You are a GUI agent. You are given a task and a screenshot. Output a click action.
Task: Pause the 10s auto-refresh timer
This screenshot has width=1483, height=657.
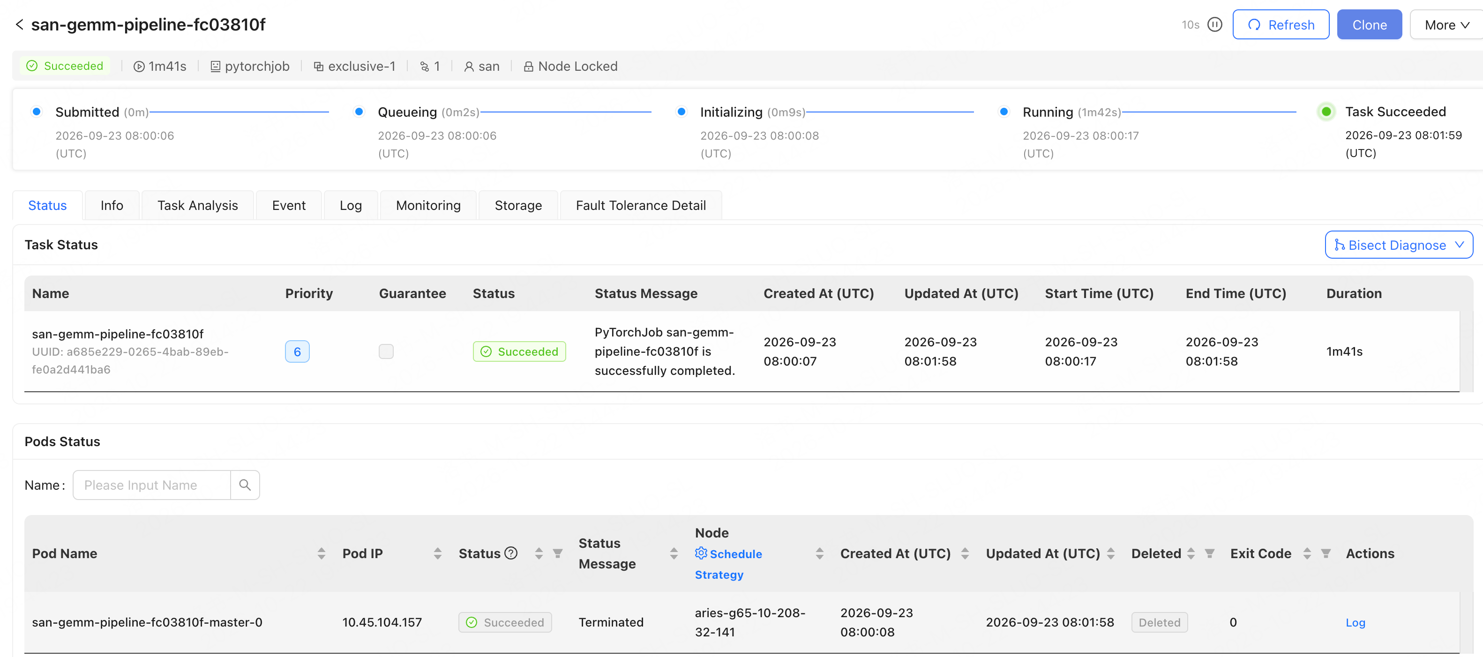coord(1215,25)
